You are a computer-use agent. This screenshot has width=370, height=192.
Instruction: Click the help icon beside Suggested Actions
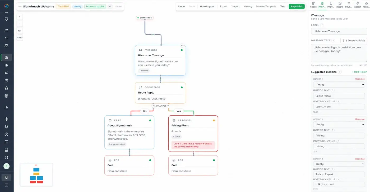(x=340, y=72)
